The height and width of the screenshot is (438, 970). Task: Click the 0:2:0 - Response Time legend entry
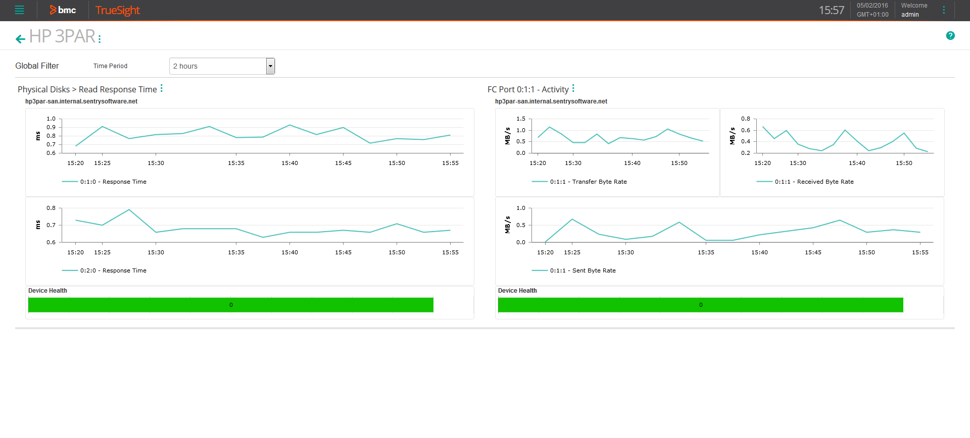point(104,270)
